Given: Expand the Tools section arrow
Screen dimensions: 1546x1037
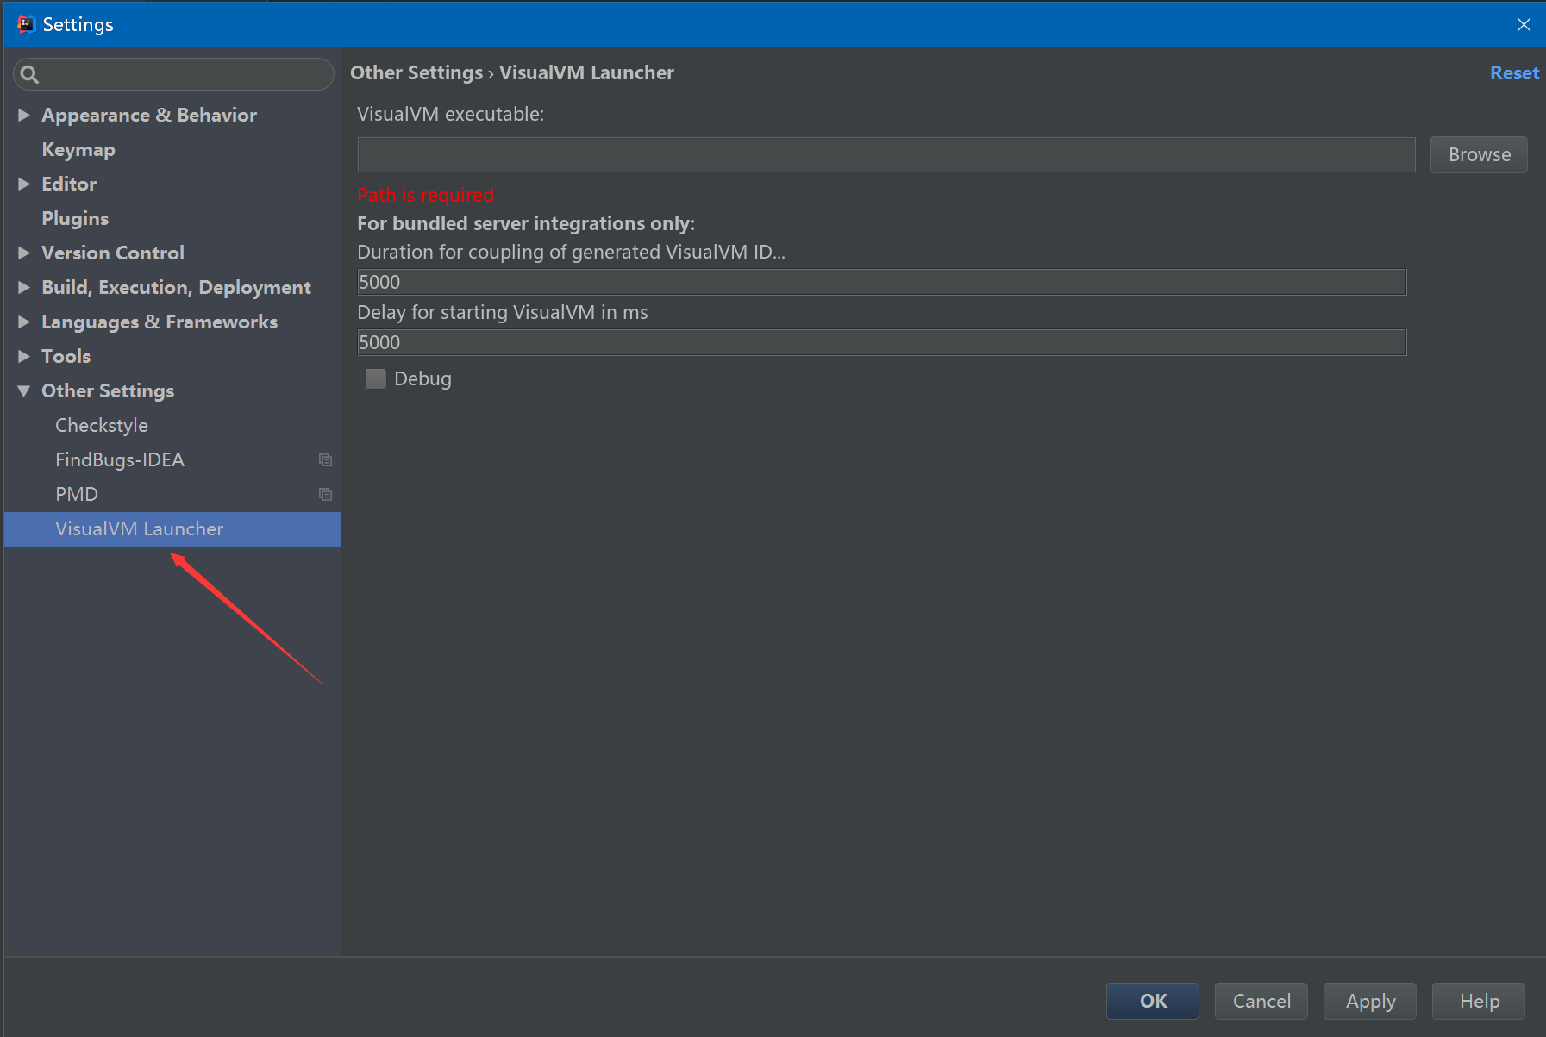Looking at the screenshot, I should click(x=24, y=356).
